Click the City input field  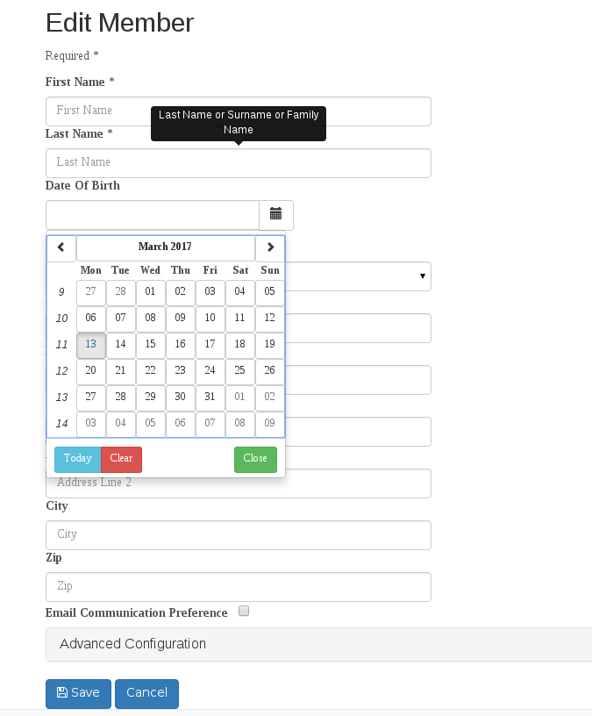pyautogui.click(x=239, y=534)
